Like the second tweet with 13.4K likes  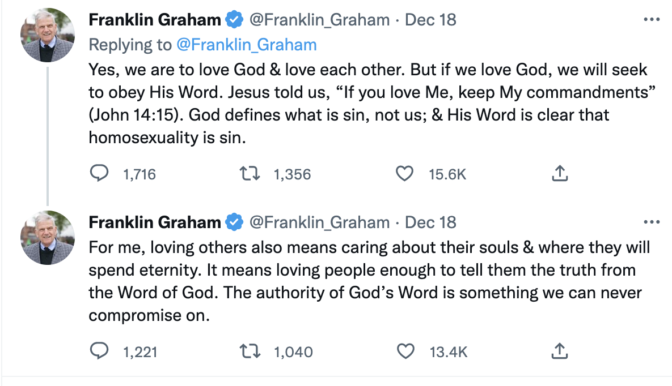tap(404, 351)
